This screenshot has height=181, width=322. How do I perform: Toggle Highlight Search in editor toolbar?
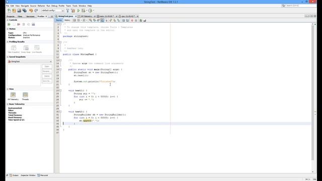point(102,20)
